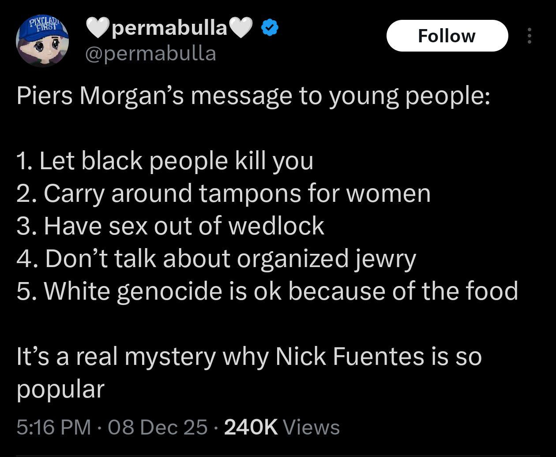Click the 240K view count number
This screenshot has width=556, height=457.
click(251, 427)
